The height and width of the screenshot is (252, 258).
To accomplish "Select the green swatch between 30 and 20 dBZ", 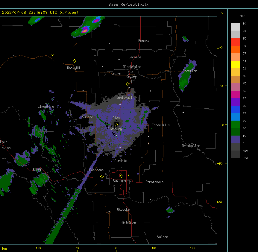I will (235, 125).
